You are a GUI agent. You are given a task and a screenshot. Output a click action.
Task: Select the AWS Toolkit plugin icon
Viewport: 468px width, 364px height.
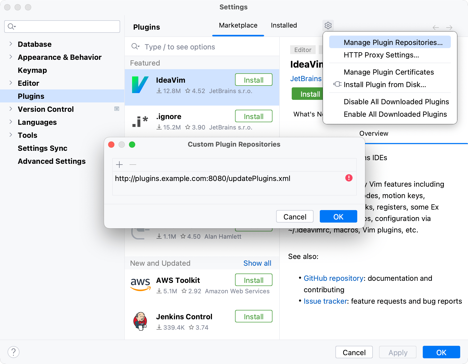pos(140,284)
